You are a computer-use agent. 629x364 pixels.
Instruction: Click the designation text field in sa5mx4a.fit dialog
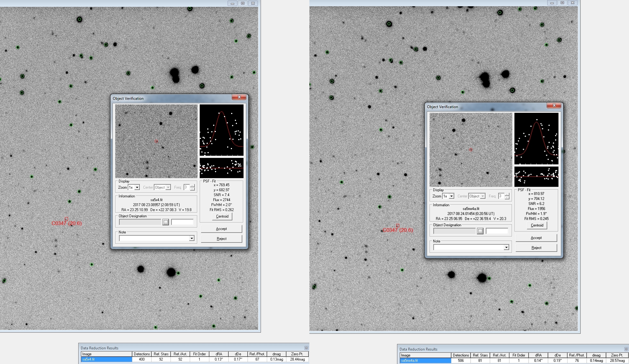coord(497,231)
